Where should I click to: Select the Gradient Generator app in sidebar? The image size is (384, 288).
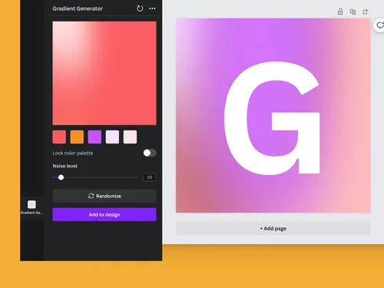coord(31,207)
